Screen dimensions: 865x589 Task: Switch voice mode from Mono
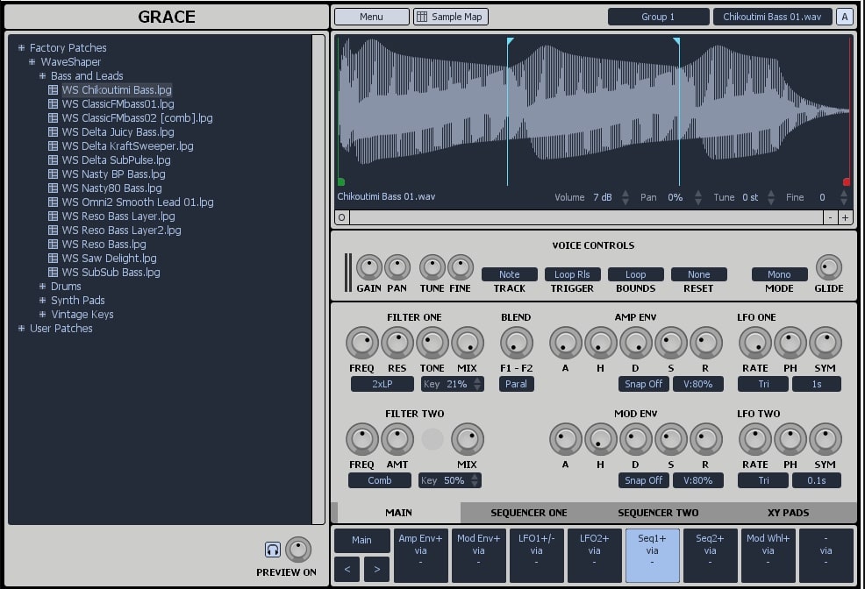[x=779, y=274]
